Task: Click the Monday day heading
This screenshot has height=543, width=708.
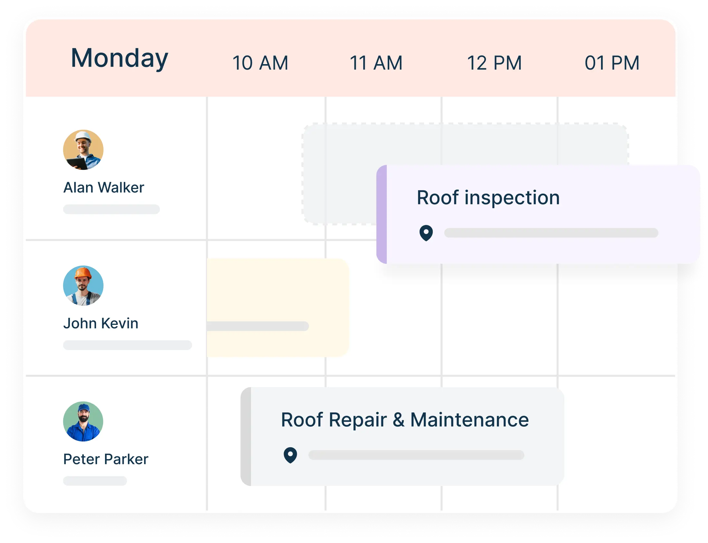Action: point(120,58)
